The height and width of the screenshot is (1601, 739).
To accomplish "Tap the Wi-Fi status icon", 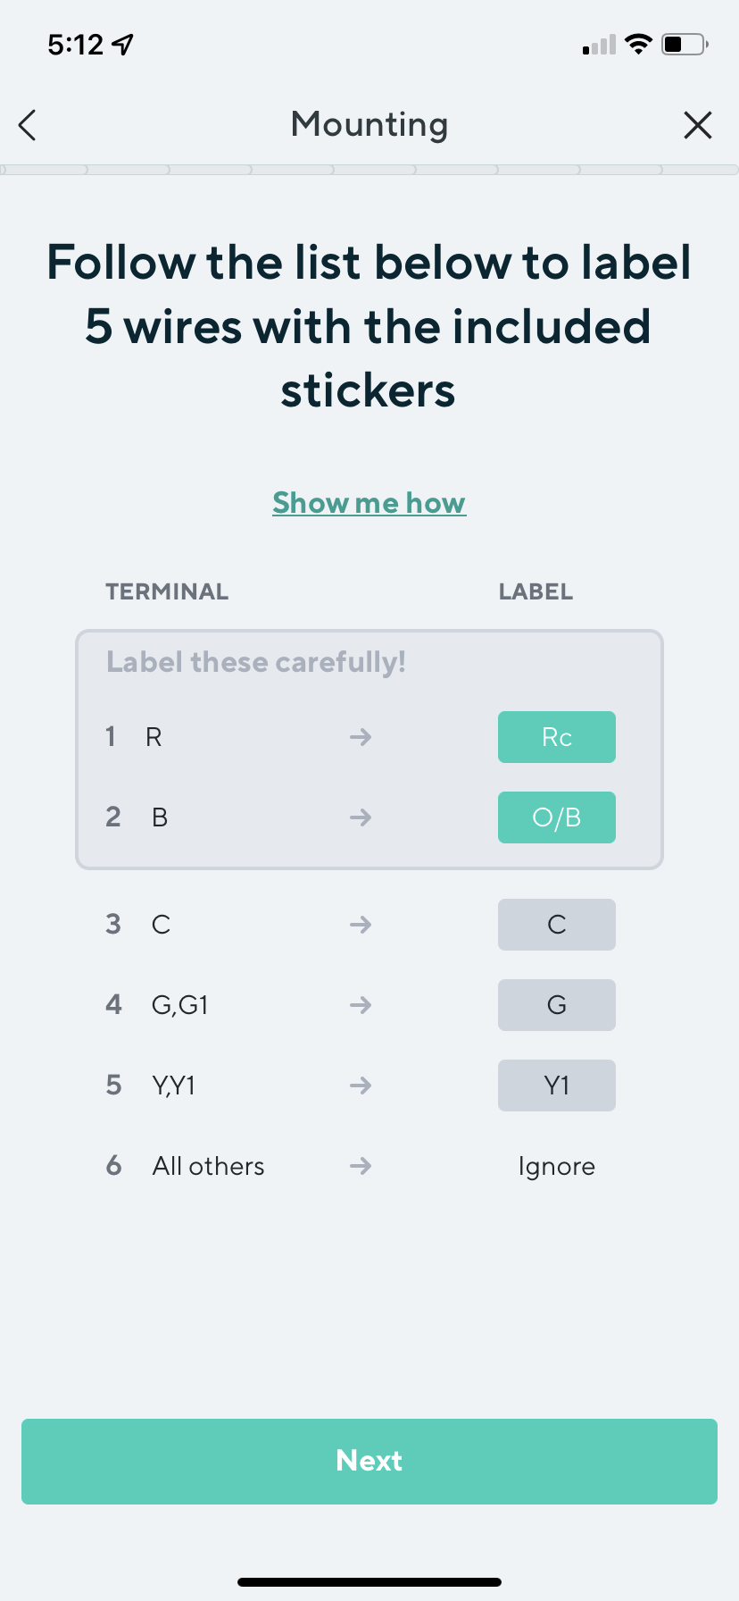I will pyautogui.click(x=638, y=44).
